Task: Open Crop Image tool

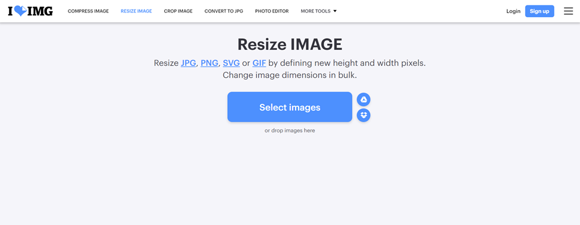Action: [178, 11]
